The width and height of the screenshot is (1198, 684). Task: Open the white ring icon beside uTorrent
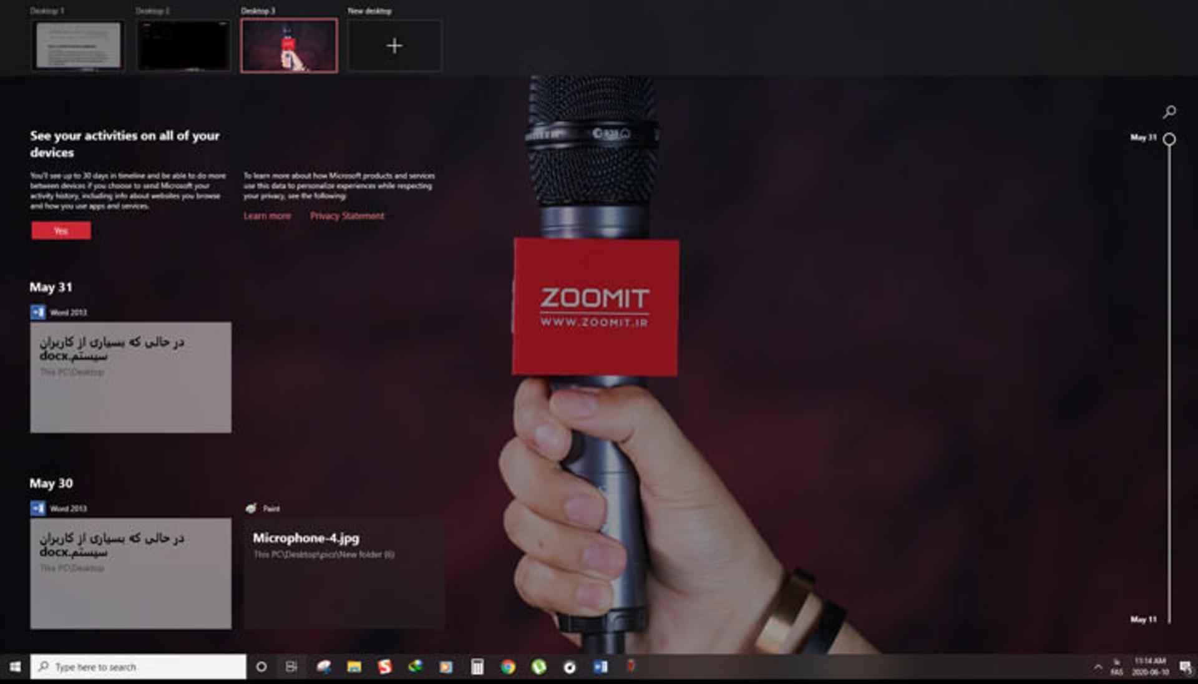[x=569, y=667]
